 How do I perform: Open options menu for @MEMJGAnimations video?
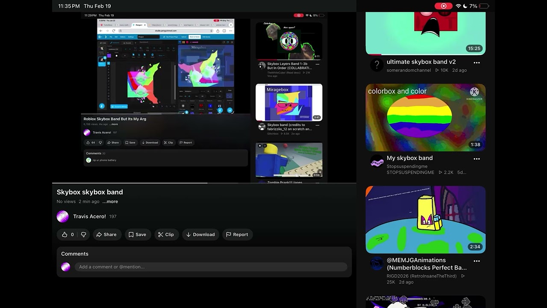476,261
